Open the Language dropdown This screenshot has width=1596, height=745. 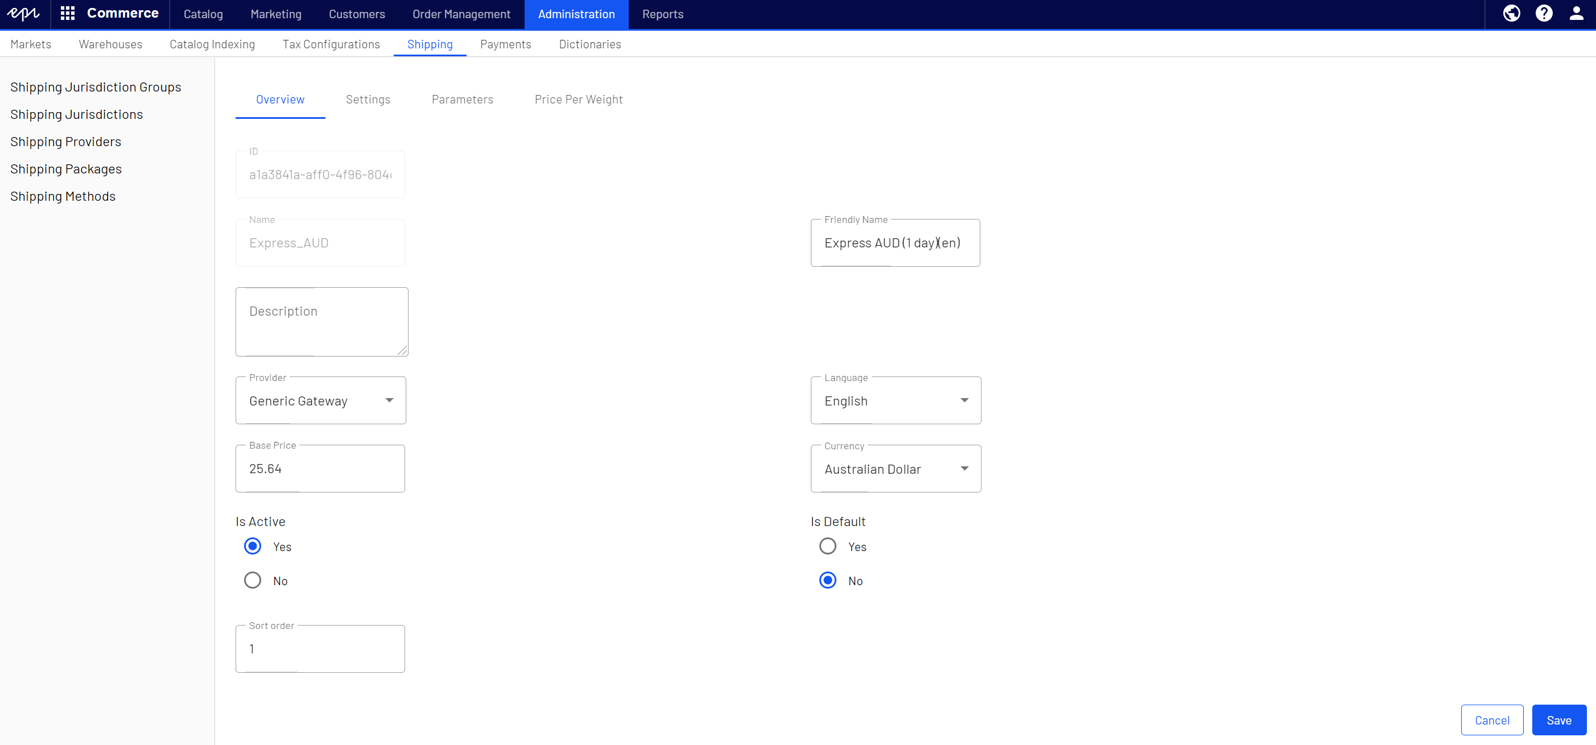[896, 401]
